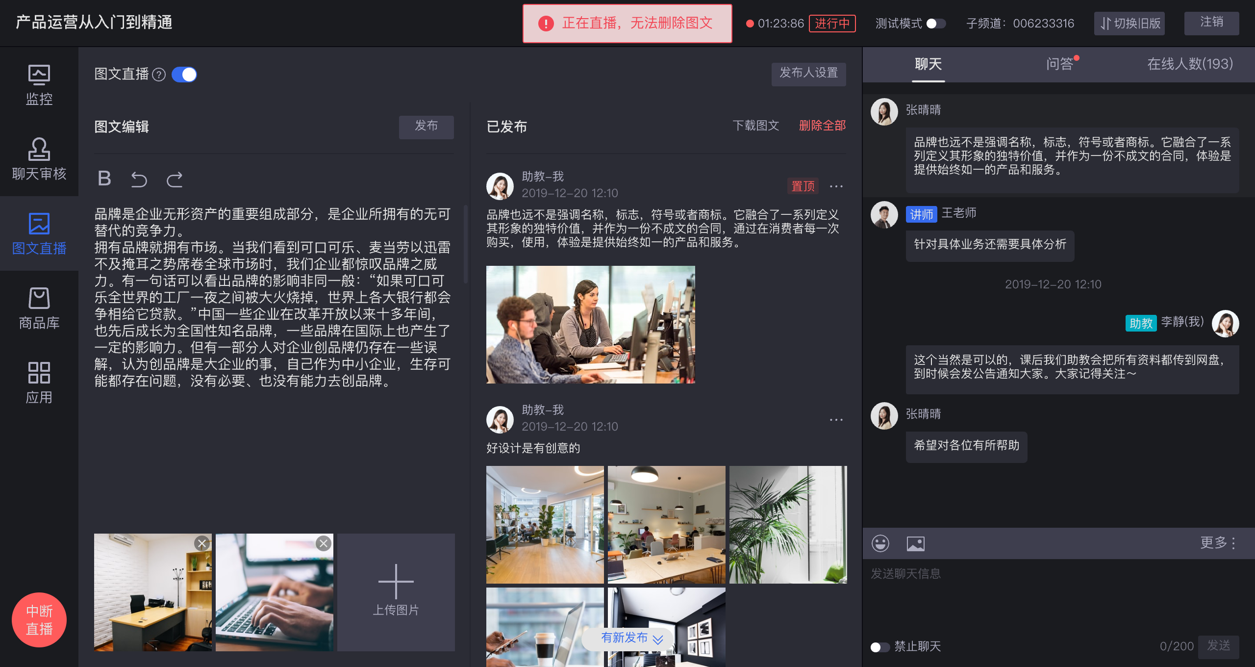
Task: Click 删除全部 delete all link
Action: pos(822,126)
